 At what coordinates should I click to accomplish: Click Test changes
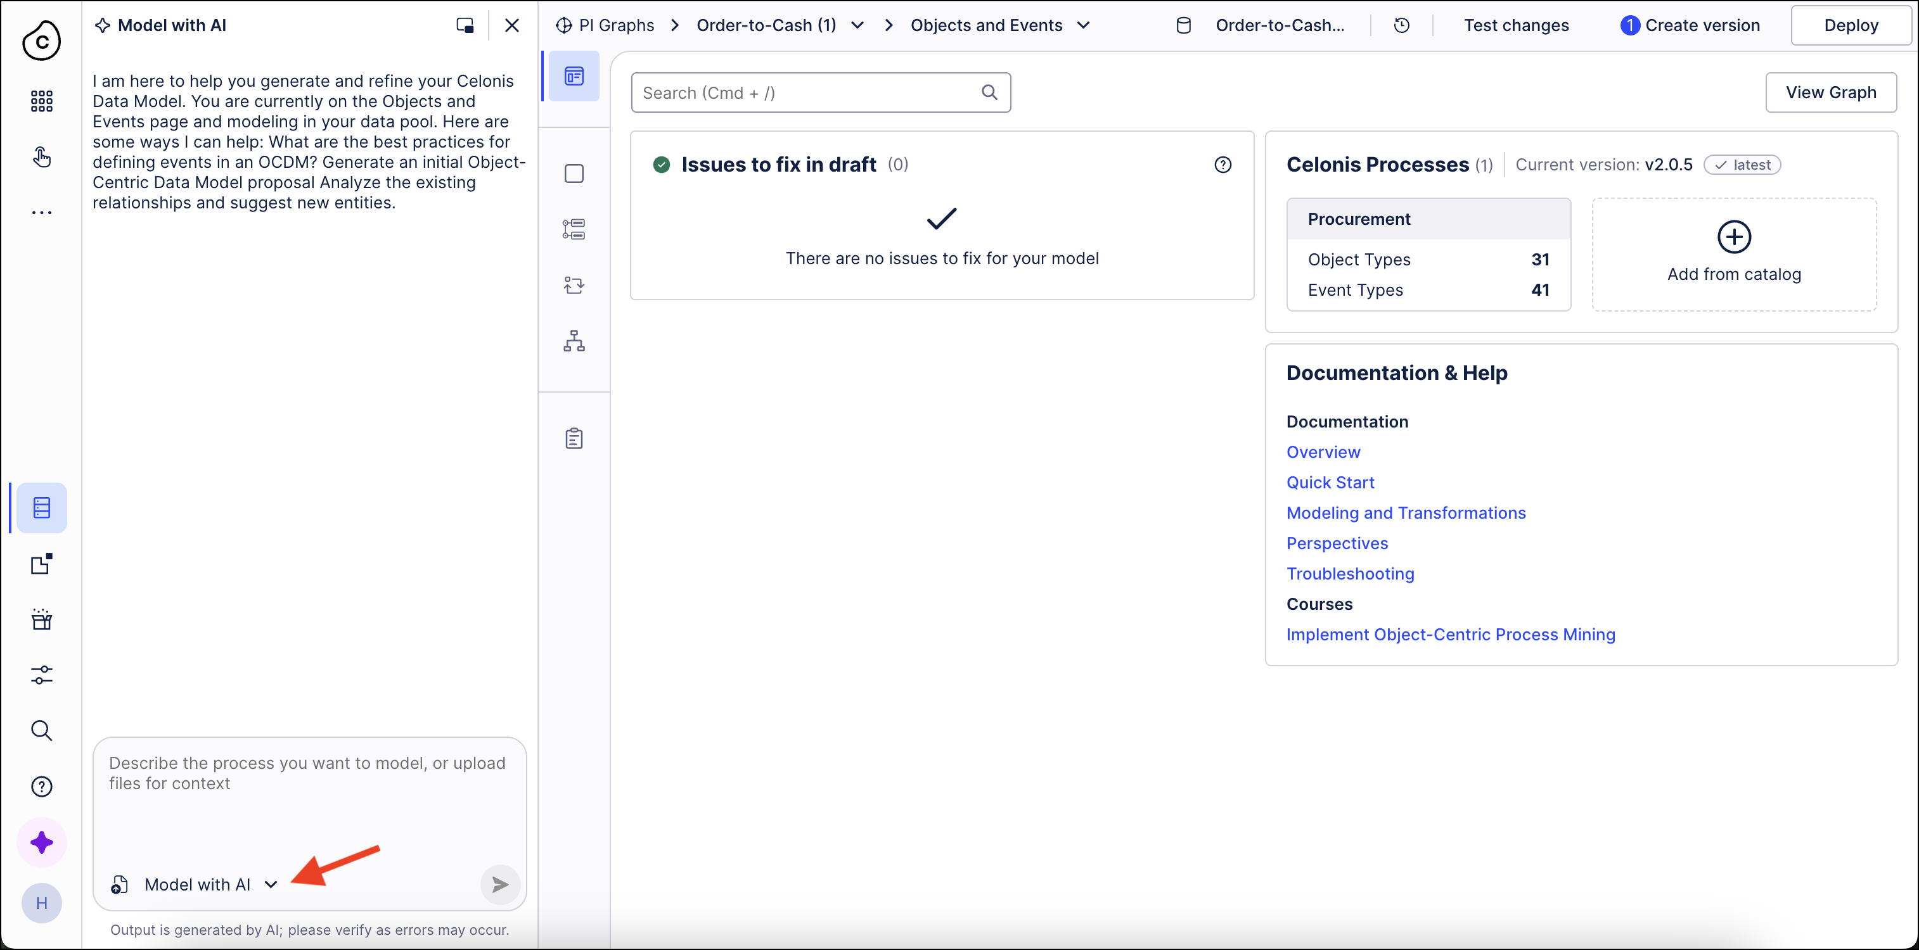[x=1516, y=25]
